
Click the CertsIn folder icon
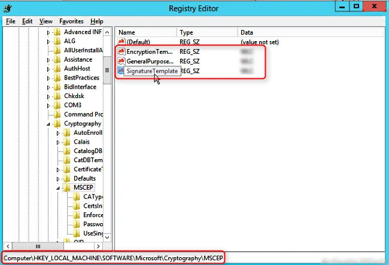pos(77,206)
